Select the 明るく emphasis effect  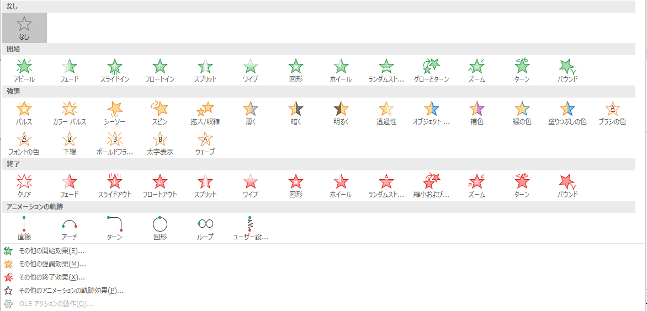[x=341, y=113]
